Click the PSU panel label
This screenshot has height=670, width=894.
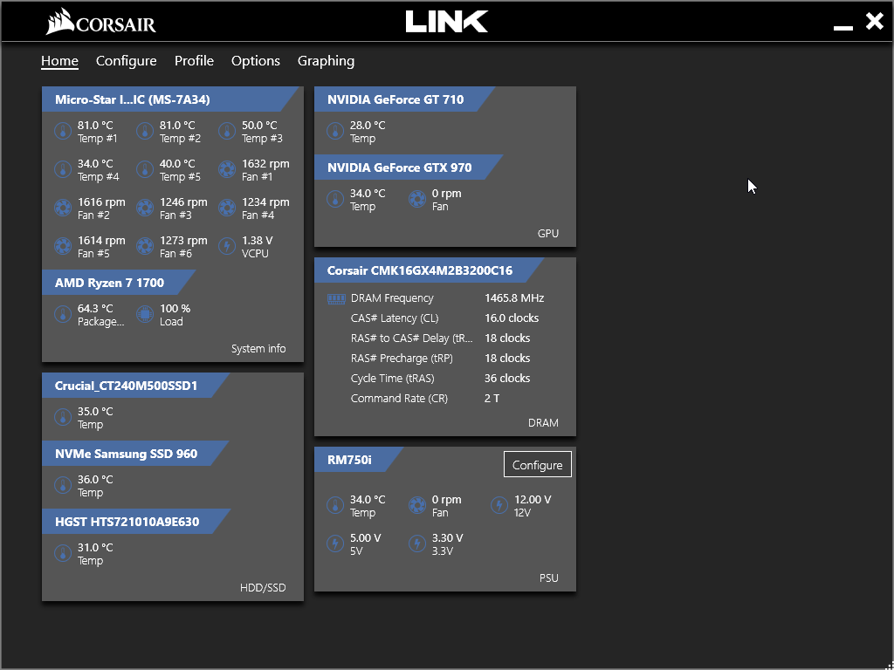(549, 578)
